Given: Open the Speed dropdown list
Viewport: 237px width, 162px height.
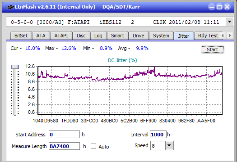Looking at the screenshot, I should (169, 145).
